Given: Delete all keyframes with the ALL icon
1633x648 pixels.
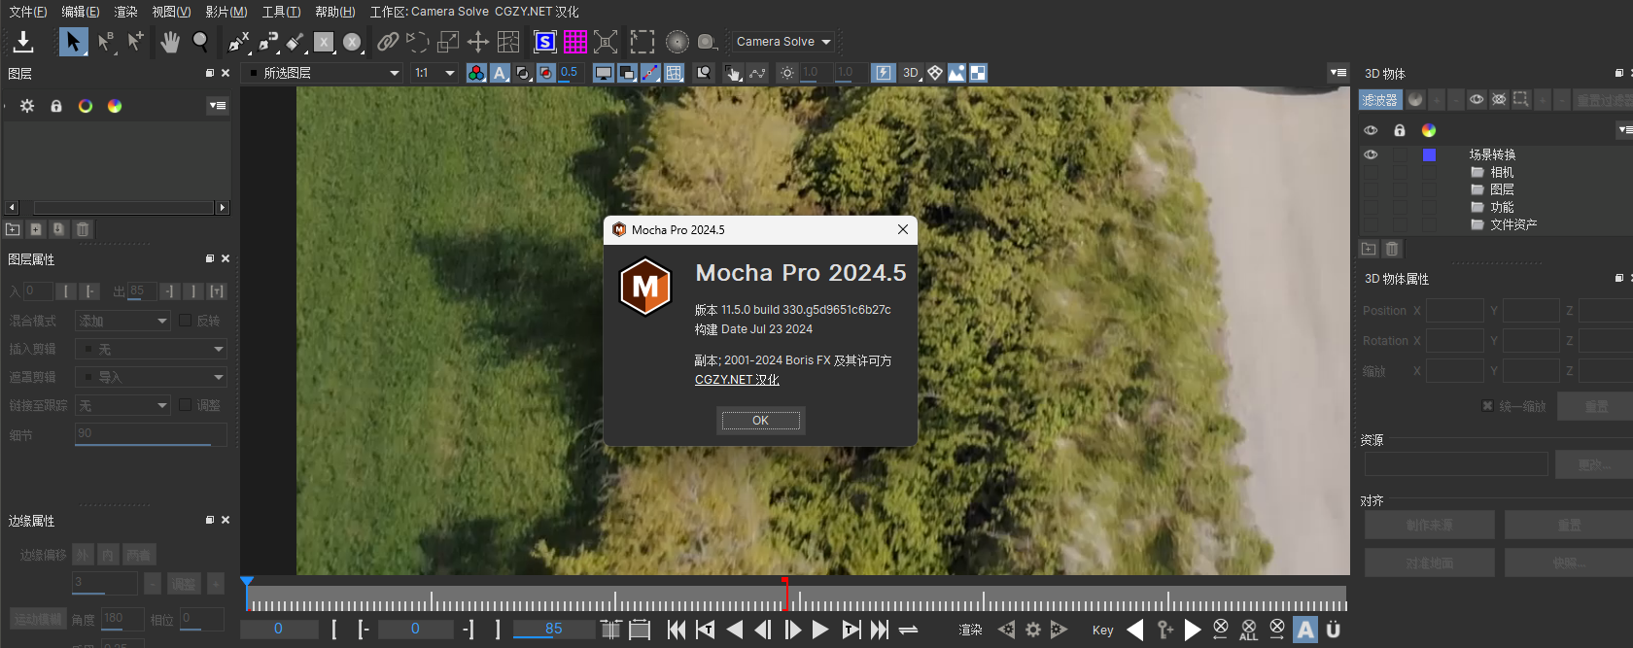Looking at the screenshot, I should [1249, 630].
